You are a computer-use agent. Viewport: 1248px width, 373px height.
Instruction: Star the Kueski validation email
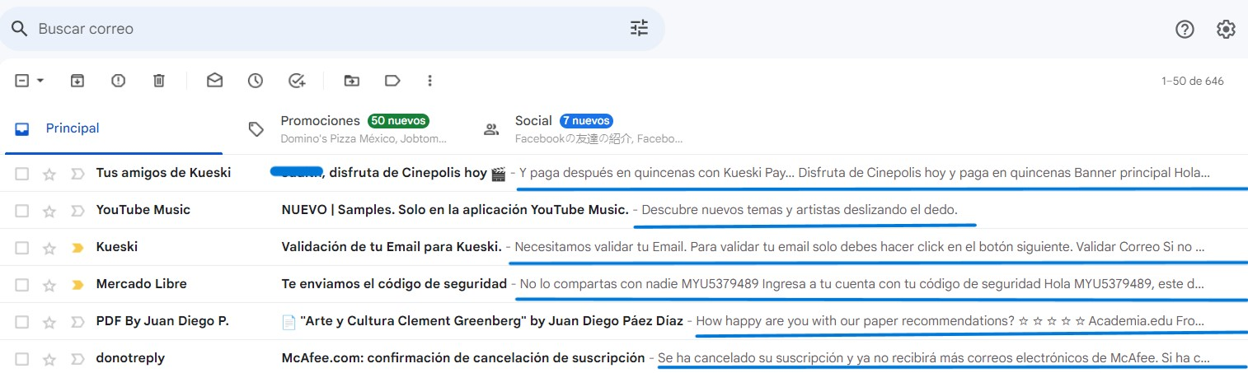pyautogui.click(x=49, y=248)
